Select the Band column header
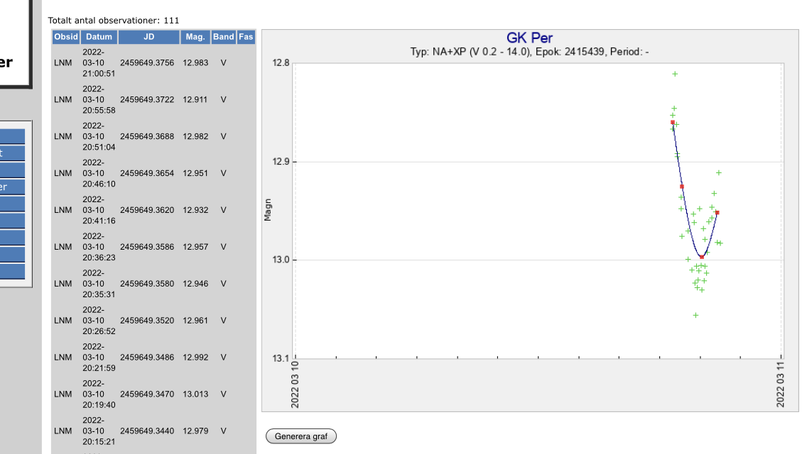Image resolution: width=807 pixels, height=454 pixels. 223,37
